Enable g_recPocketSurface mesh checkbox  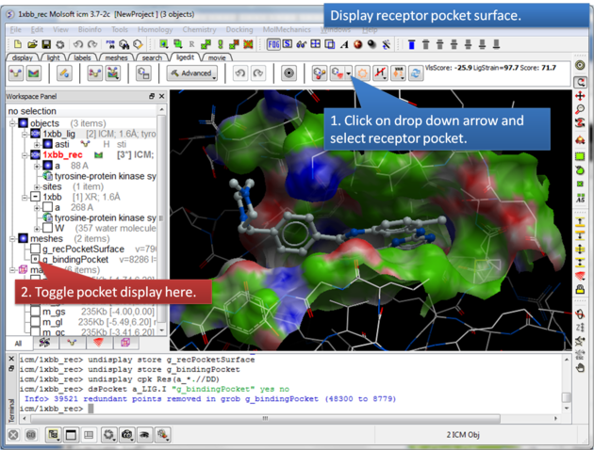tap(34, 249)
